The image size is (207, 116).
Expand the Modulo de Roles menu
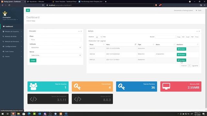pos(12,36)
